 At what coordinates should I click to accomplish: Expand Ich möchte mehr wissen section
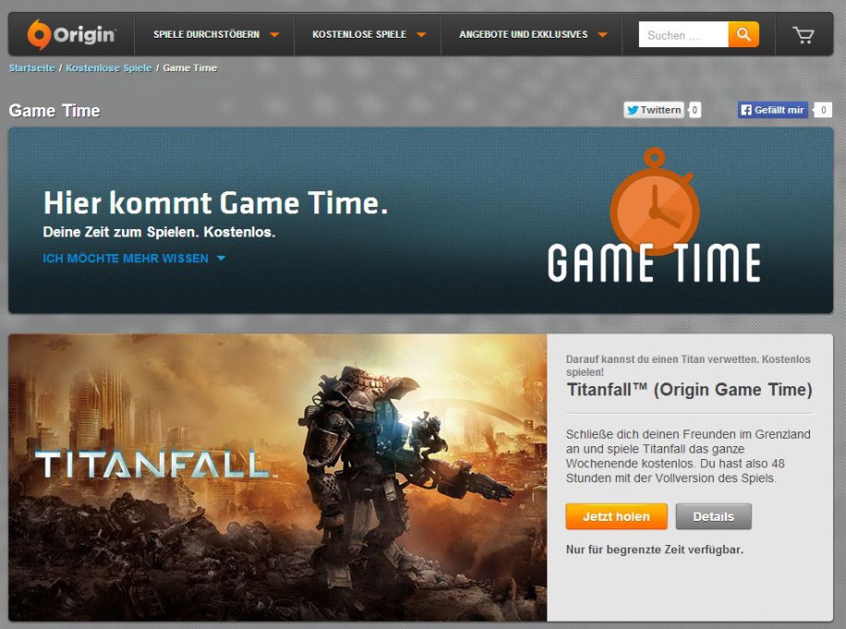134,259
